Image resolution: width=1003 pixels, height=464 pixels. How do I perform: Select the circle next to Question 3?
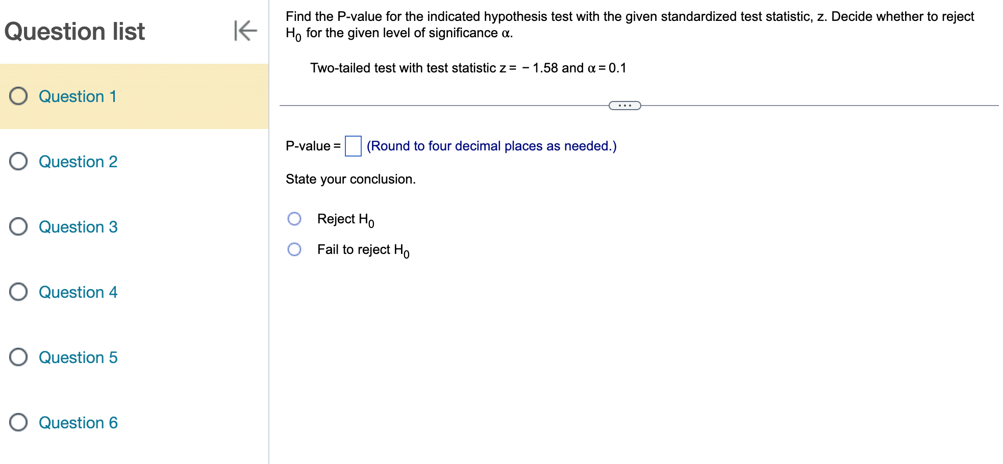pos(18,227)
